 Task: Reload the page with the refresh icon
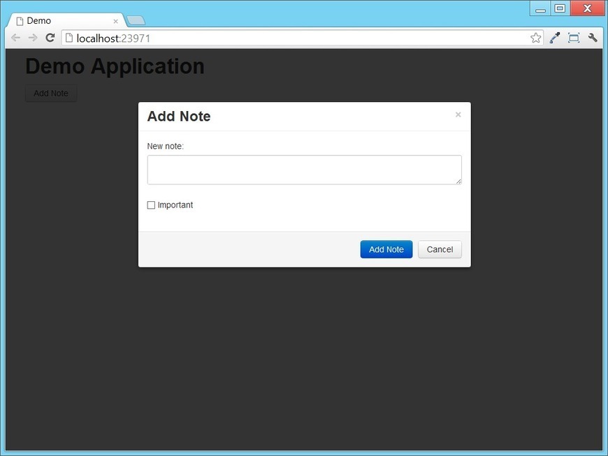coord(50,38)
